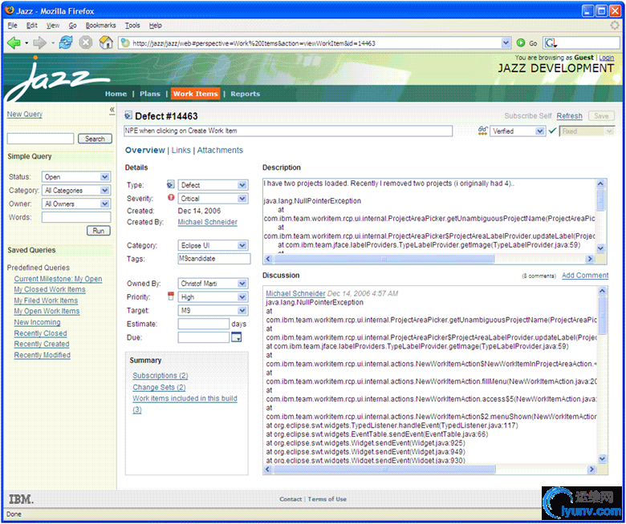Click the green Go icon next to address bar

click(521, 43)
